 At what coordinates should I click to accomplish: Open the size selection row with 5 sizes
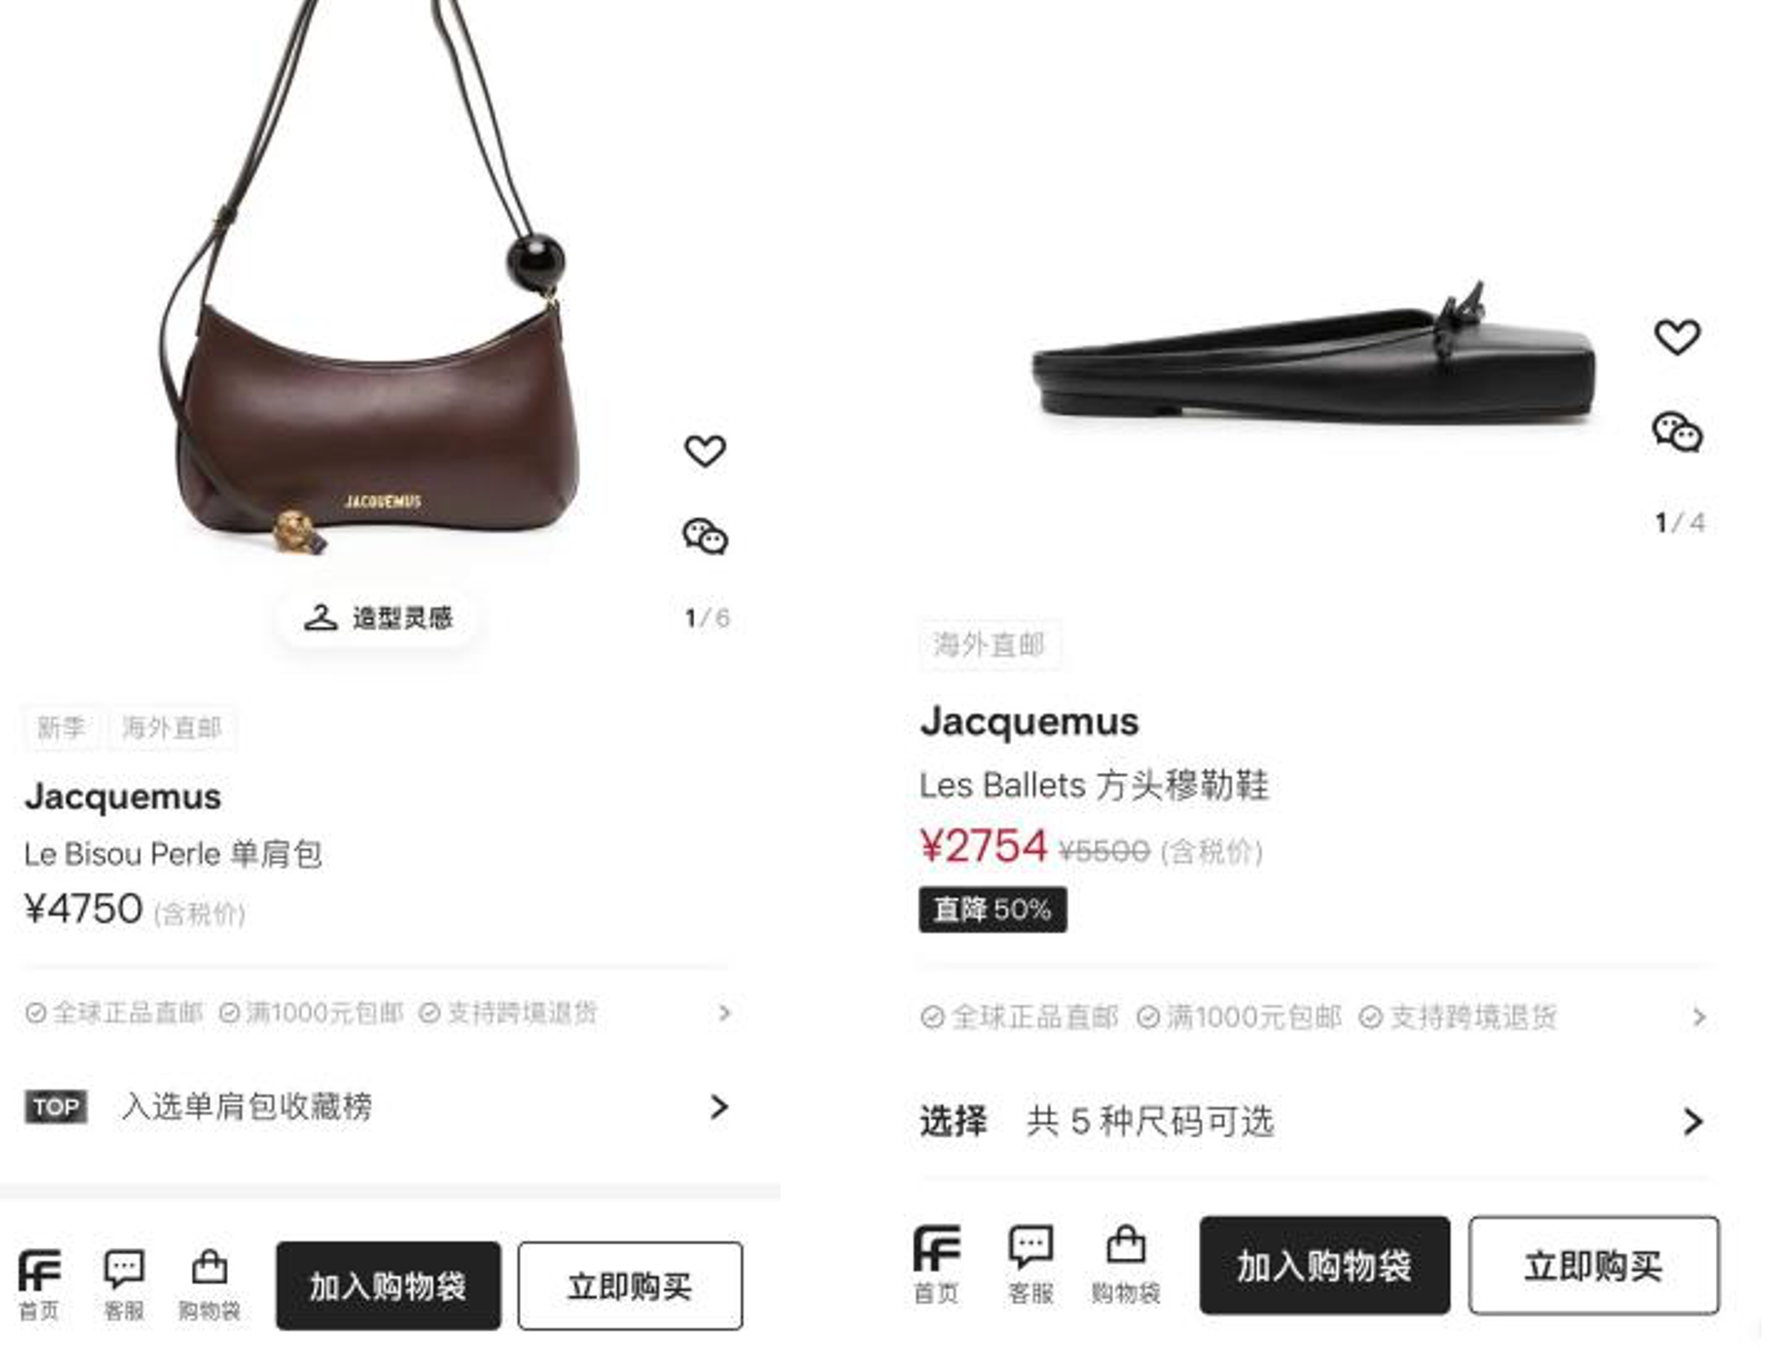(1313, 1121)
